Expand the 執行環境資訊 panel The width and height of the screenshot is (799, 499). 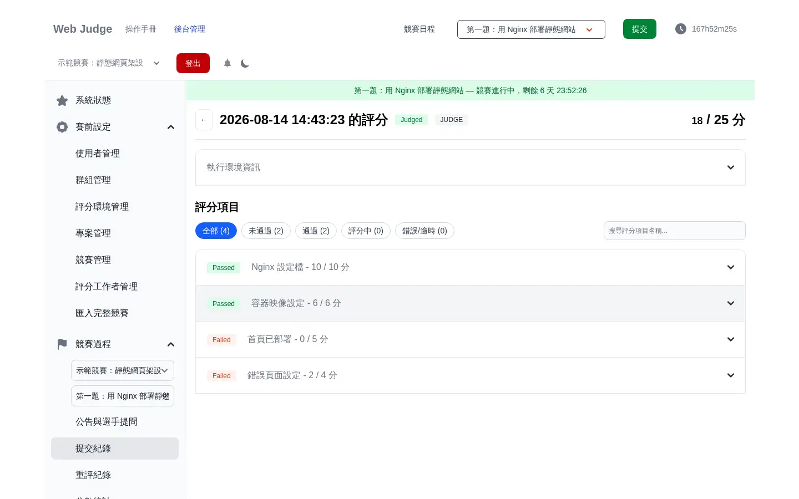470,167
